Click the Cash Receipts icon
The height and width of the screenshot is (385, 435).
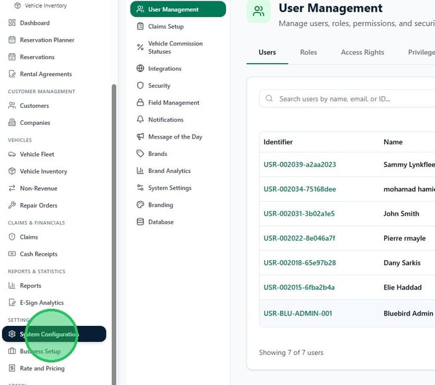pyautogui.click(x=12, y=254)
